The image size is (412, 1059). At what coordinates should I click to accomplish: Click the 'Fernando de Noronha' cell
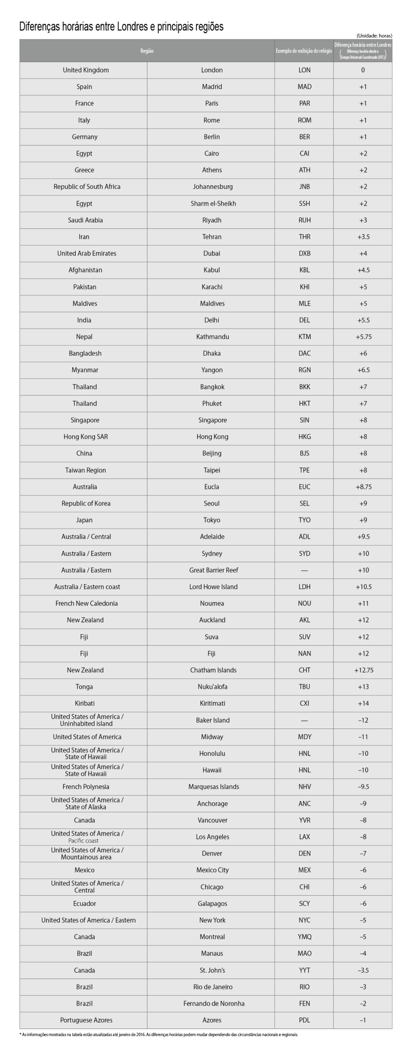(x=214, y=1004)
